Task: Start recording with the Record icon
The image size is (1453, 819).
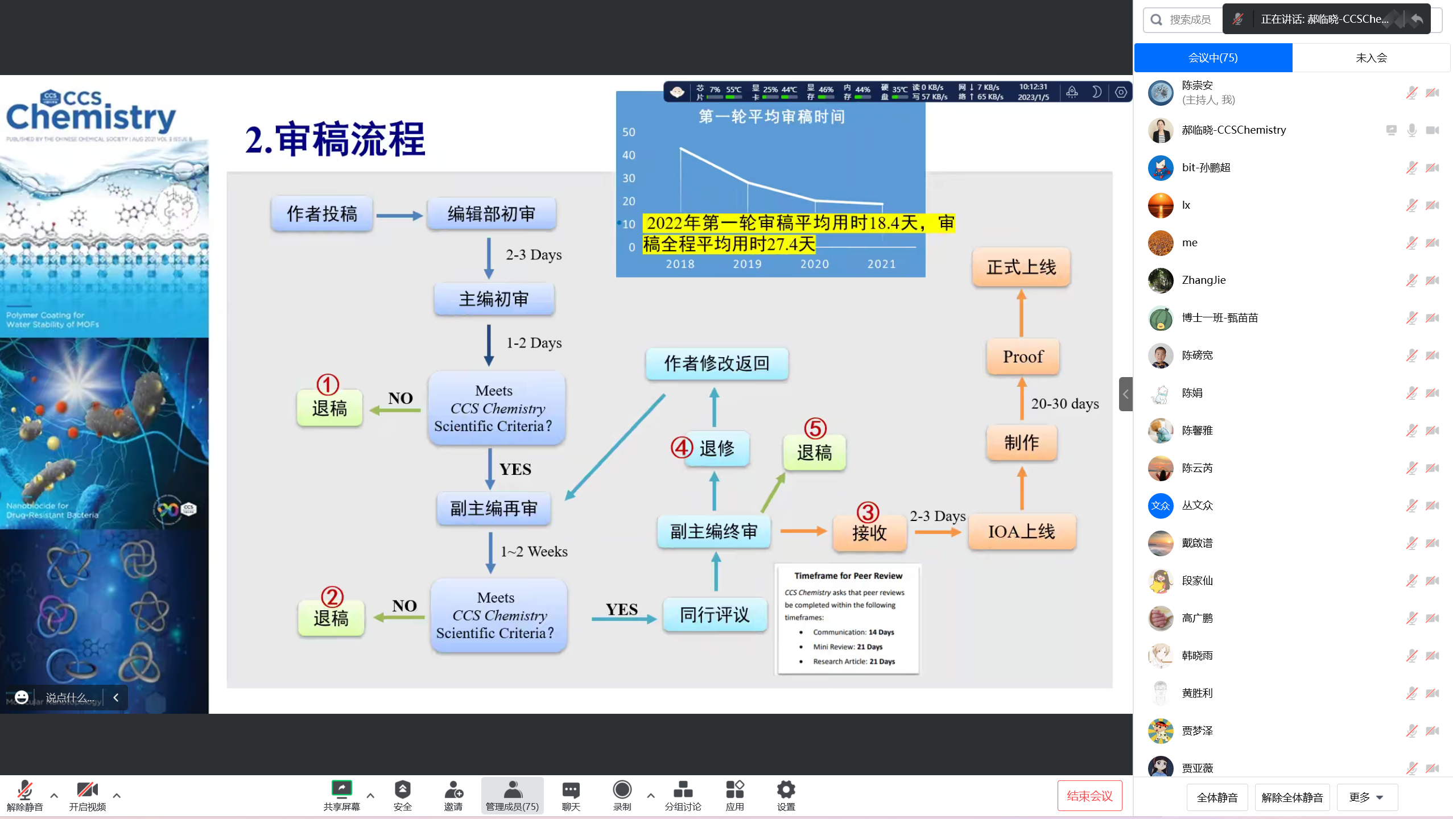Action: (x=622, y=789)
